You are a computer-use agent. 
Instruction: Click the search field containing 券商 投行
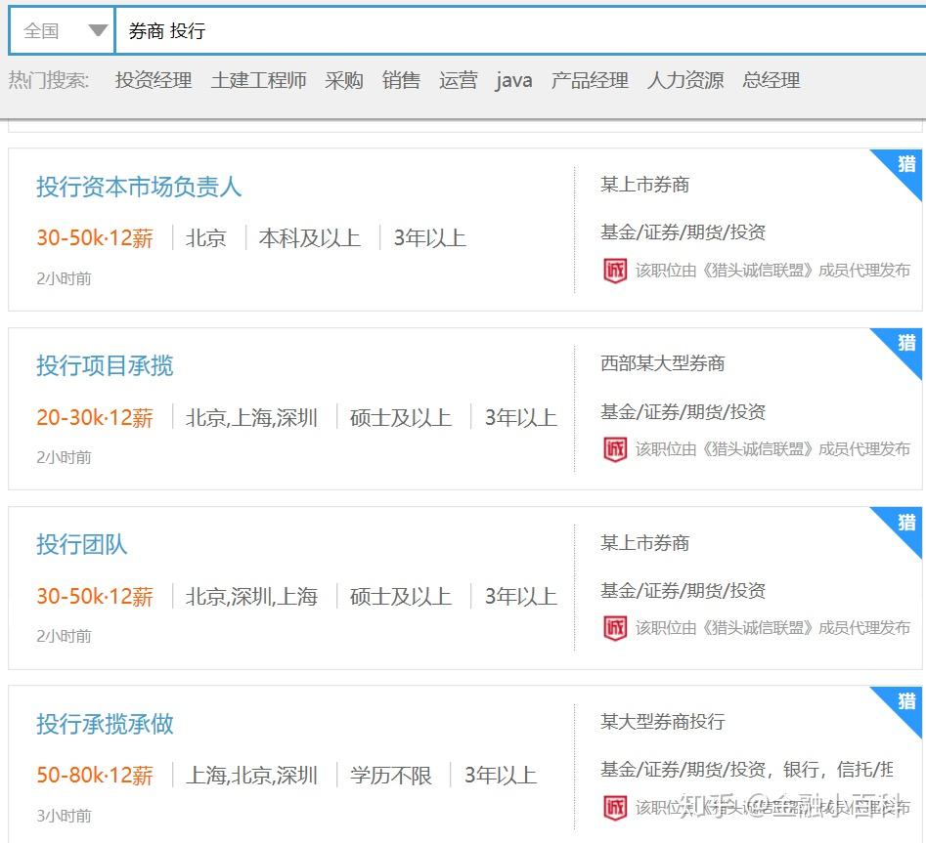coord(519,30)
